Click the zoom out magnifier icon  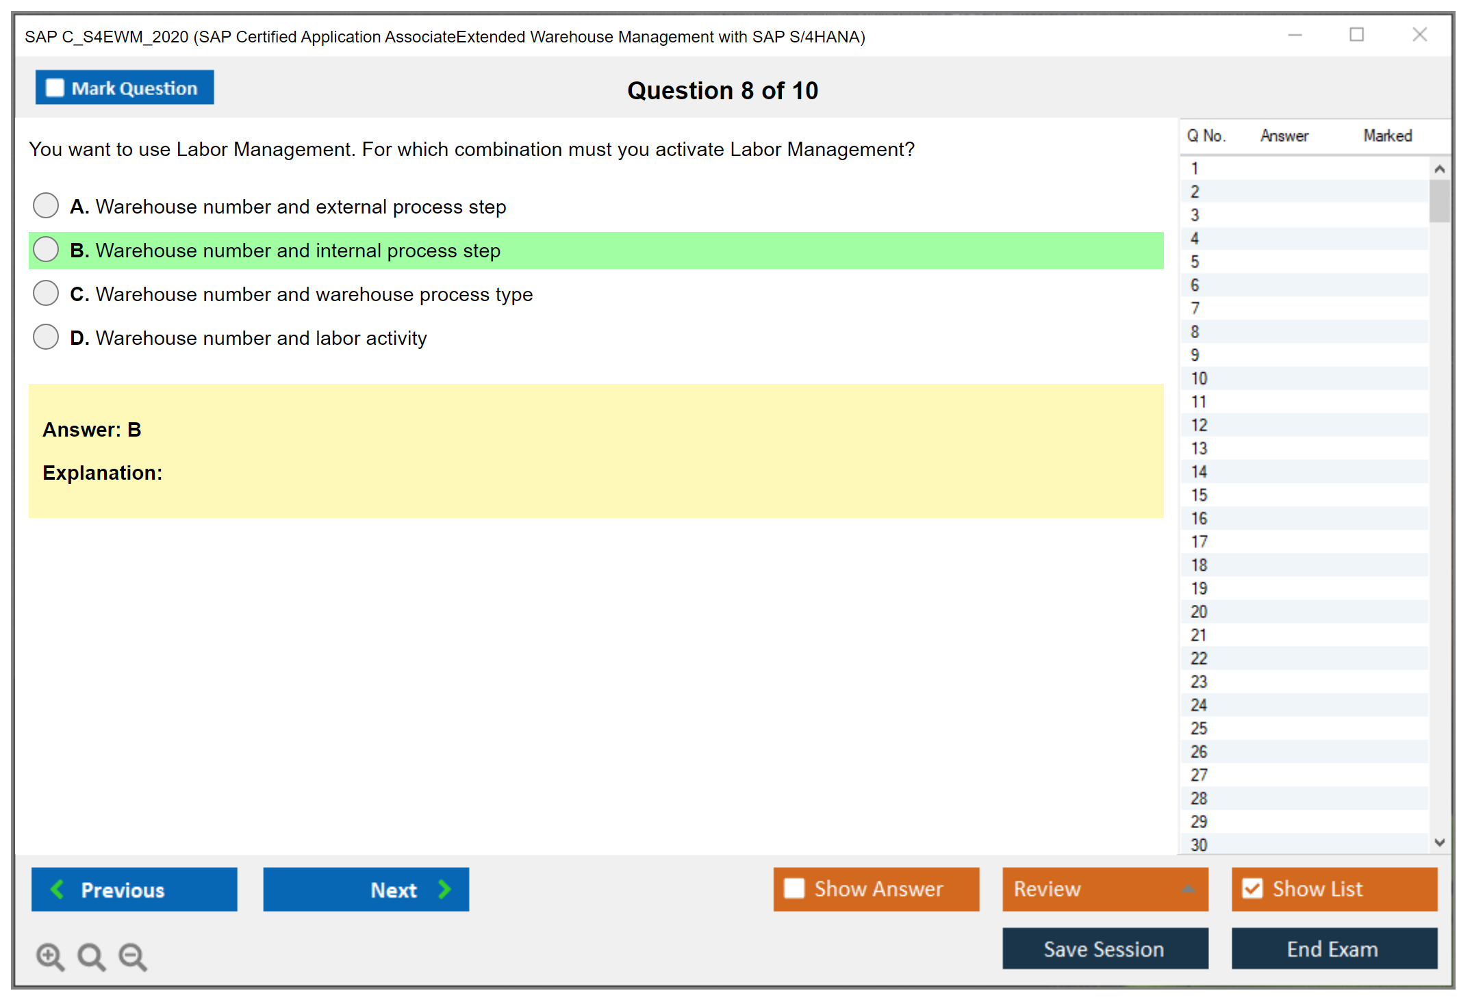click(x=132, y=956)
